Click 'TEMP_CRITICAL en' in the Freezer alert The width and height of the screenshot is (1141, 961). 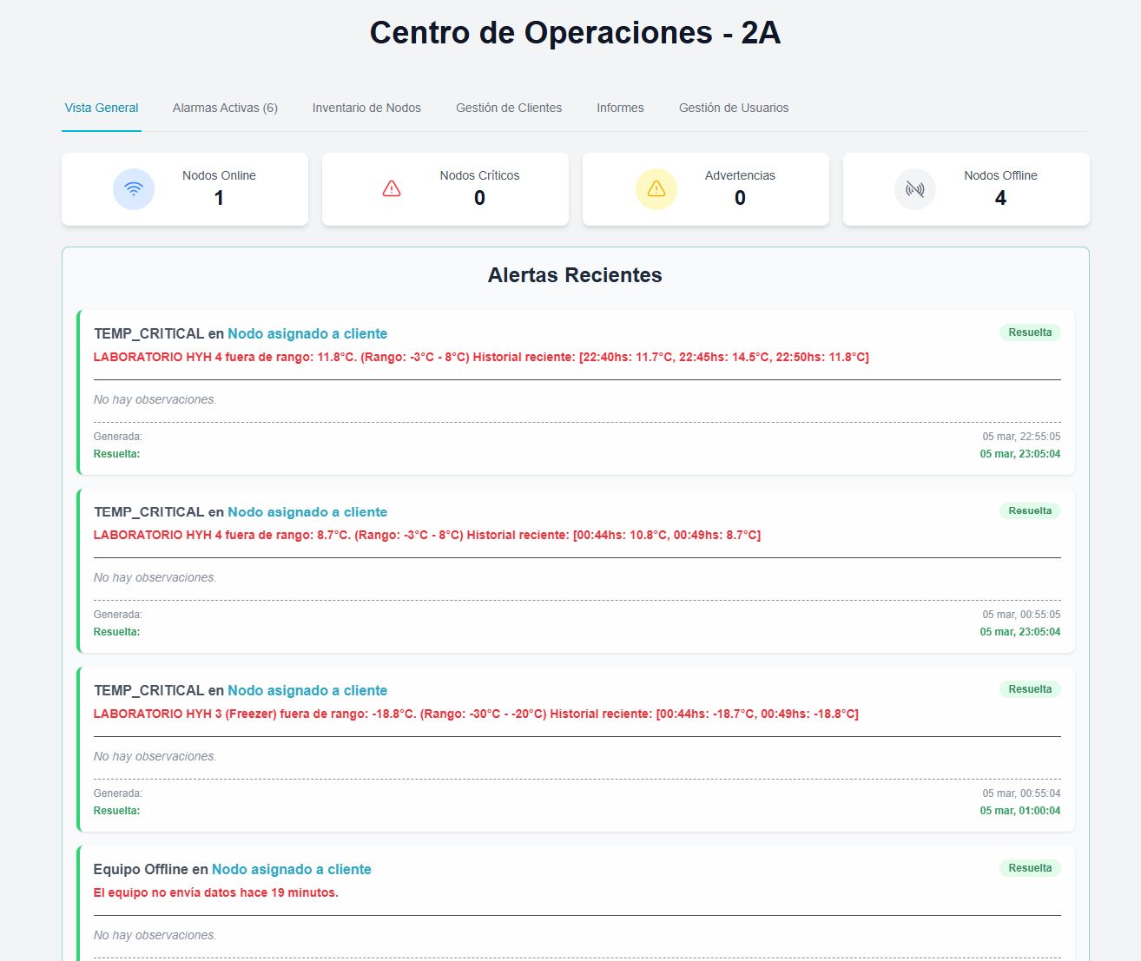pos(159,690)
